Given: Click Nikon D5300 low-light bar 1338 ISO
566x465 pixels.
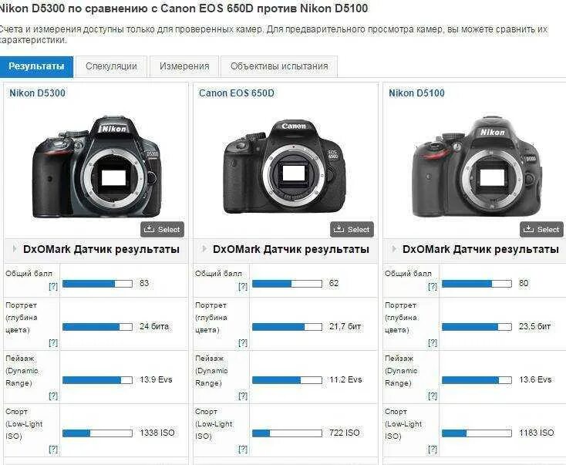Looking at the screenshot, I should pos(97,433).
